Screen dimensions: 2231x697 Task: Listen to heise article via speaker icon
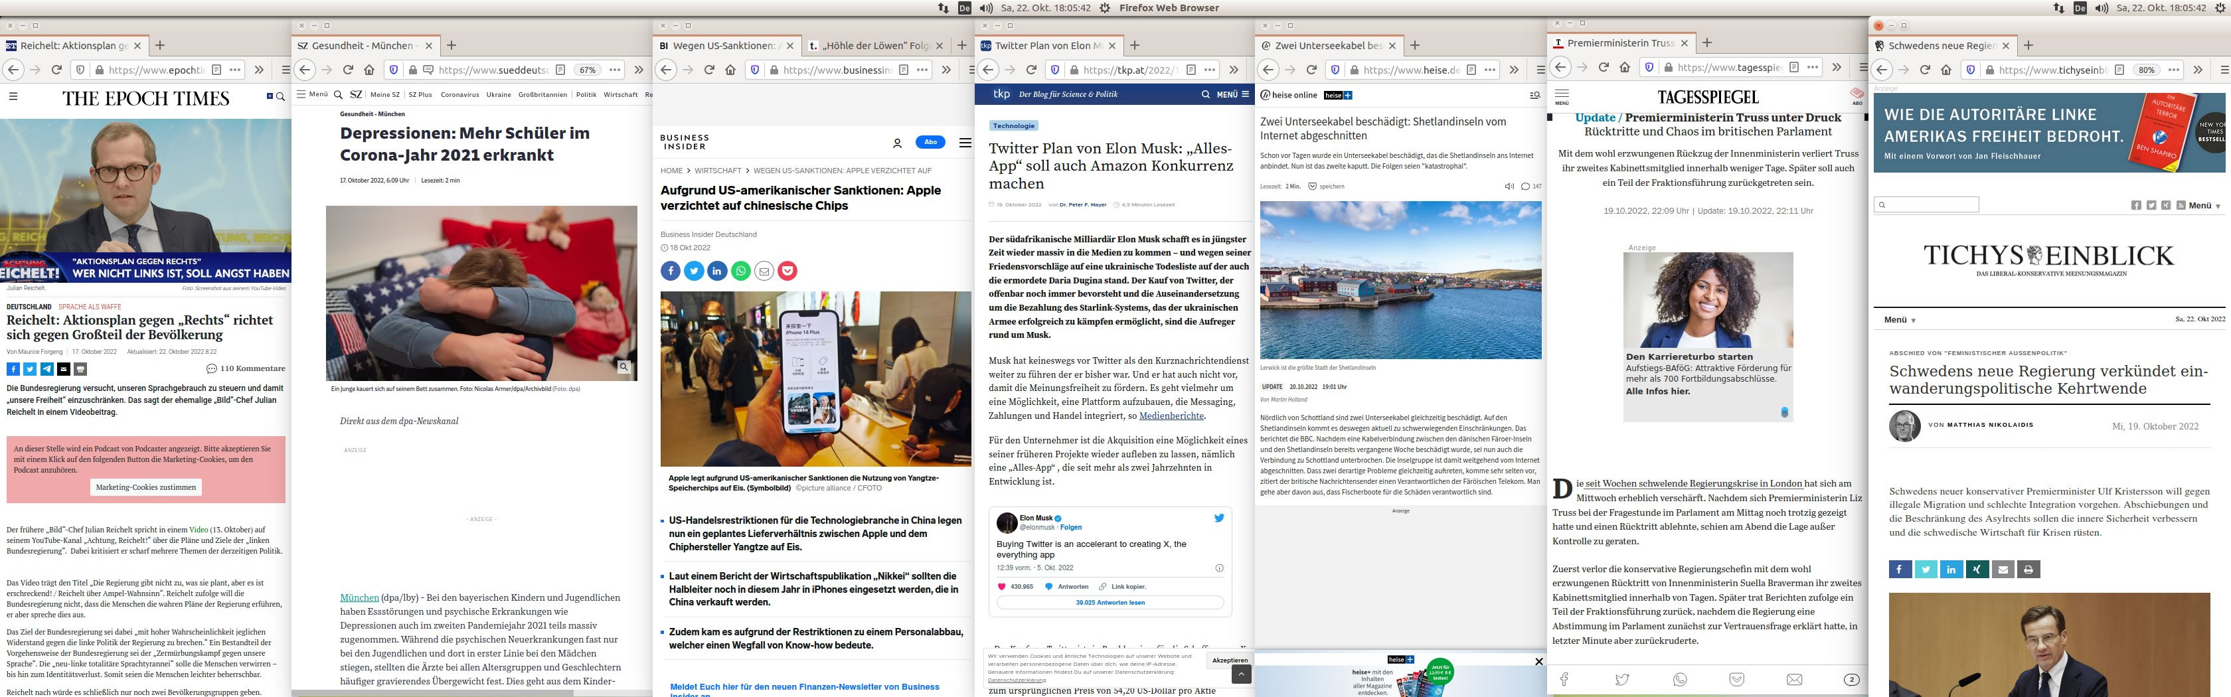(1509, 186)
